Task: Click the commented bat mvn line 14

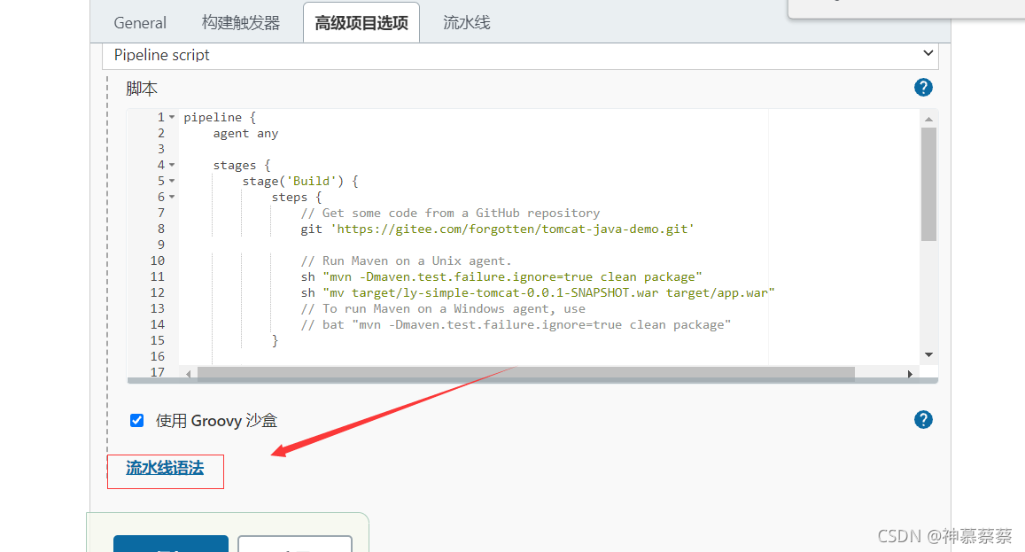Action: click(516, 324)
